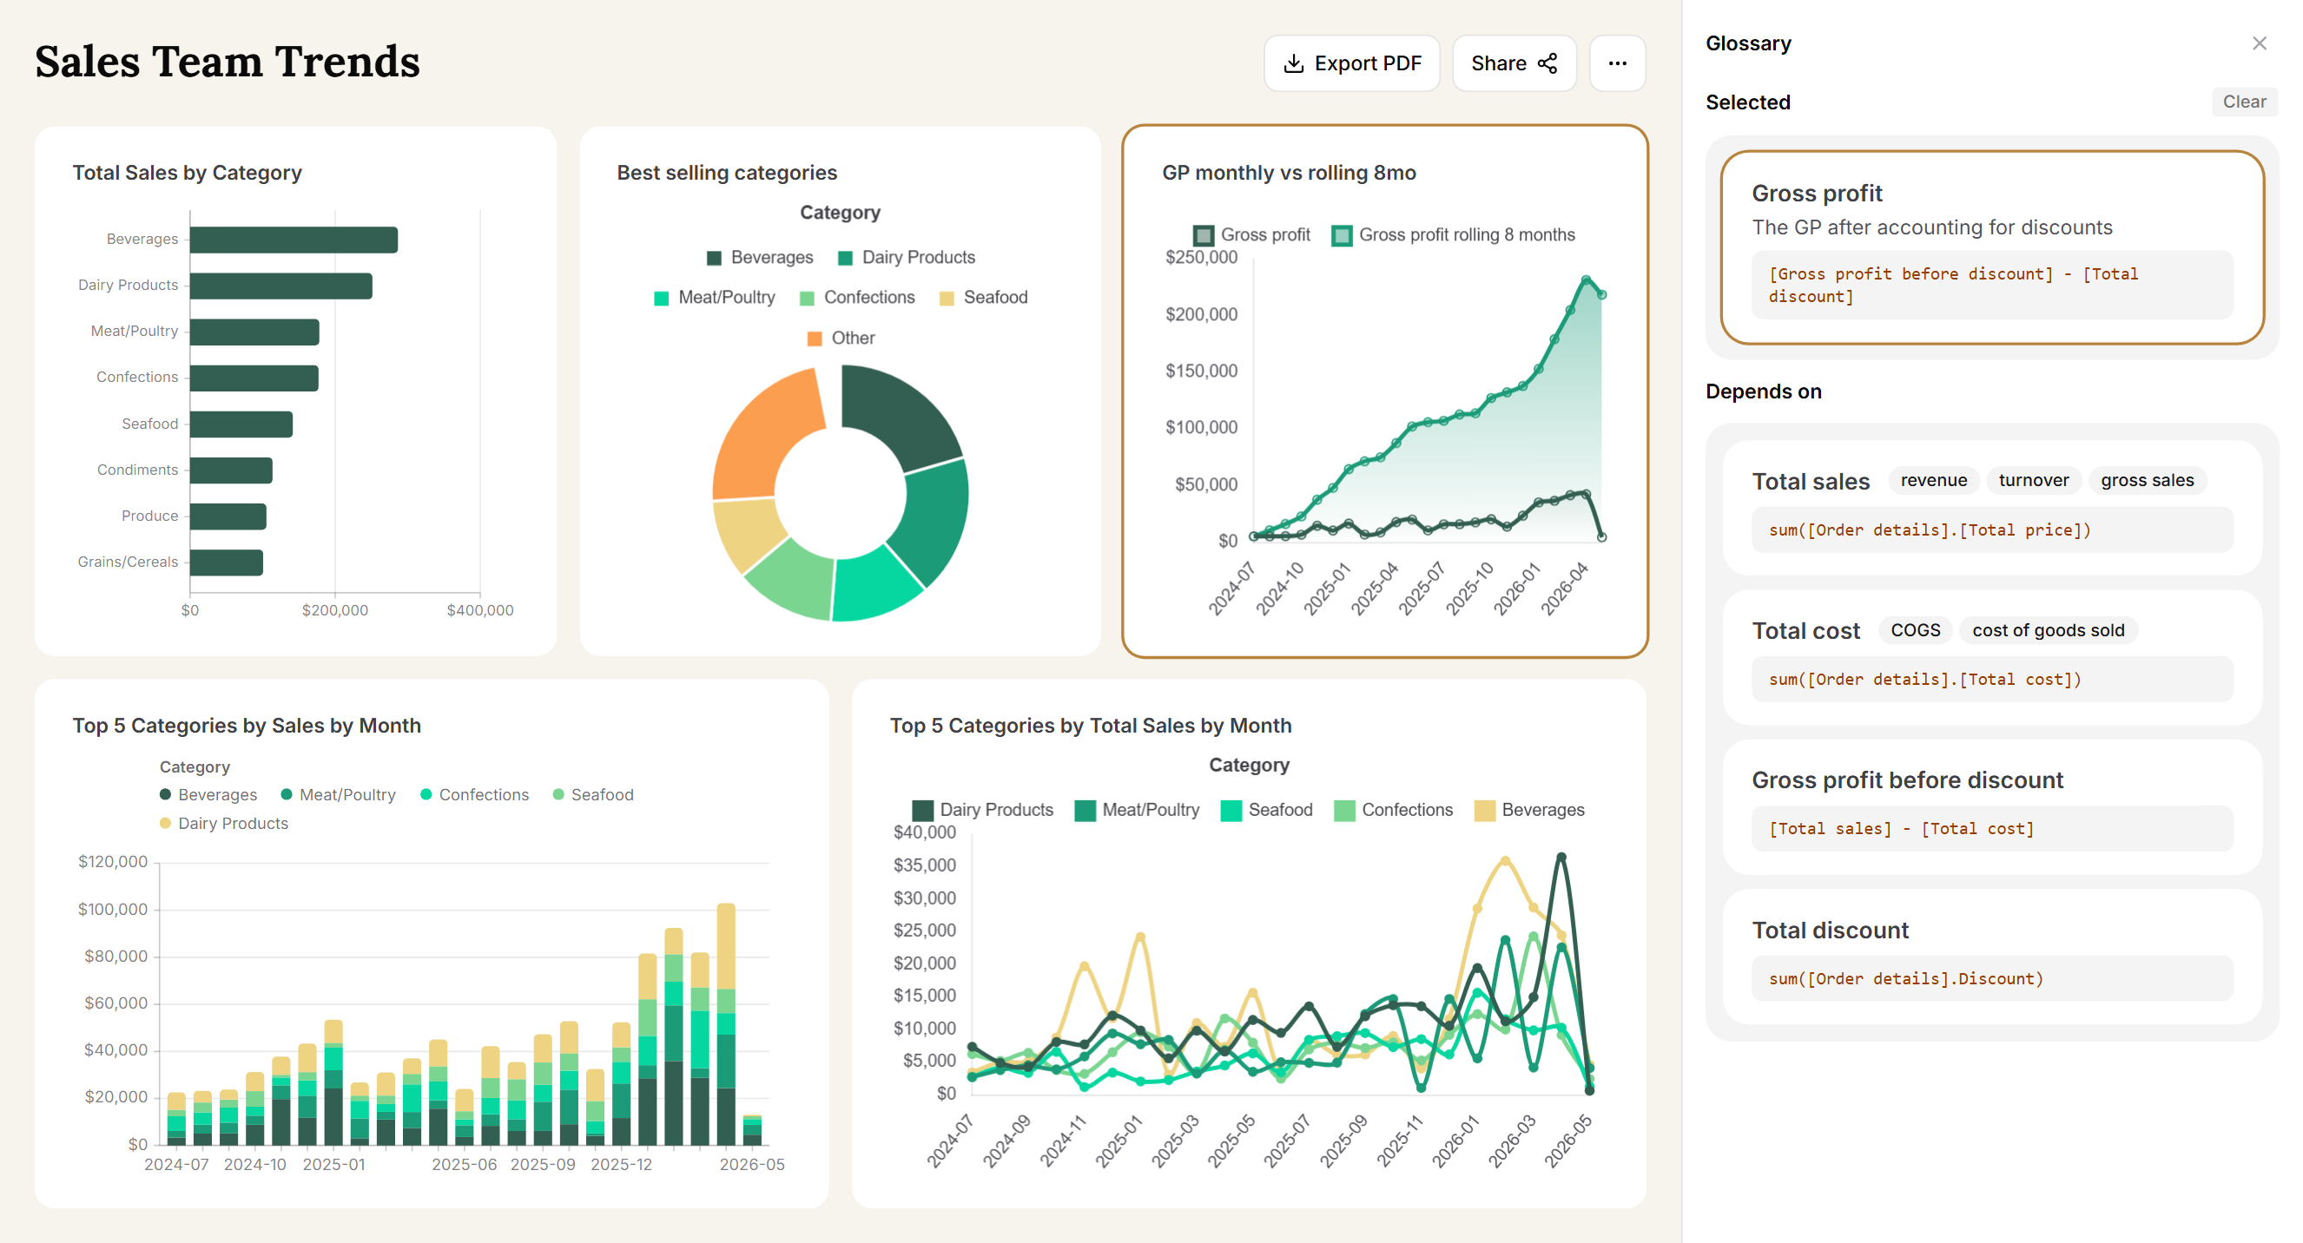Toggle Dairy Products in stacked bar chart legend
The width and height of the screenshot is (2303, 1243).
(223, 824)
